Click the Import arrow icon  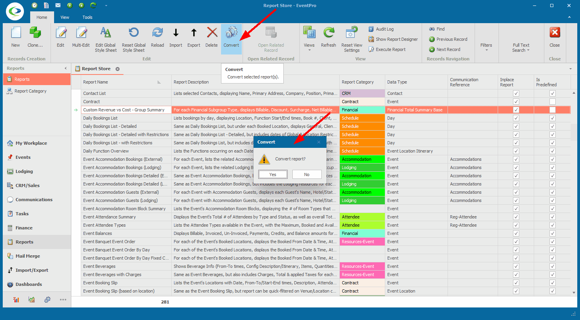pyautogui.click(x=176, y=33)
